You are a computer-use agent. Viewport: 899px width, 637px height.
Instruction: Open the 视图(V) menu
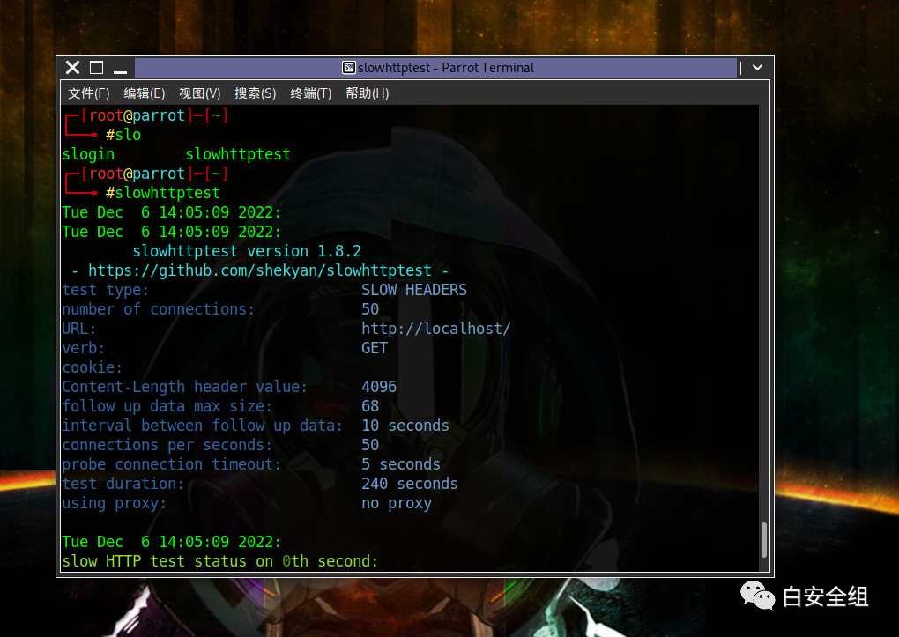[x=199, y=93]
